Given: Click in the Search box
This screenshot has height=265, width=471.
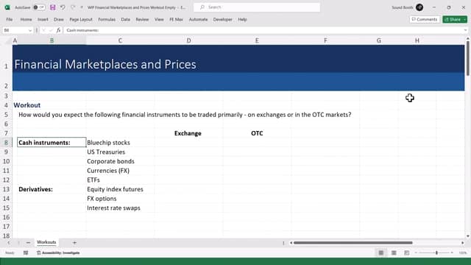Looking at the screenshot, I should (x=257, y=7).
